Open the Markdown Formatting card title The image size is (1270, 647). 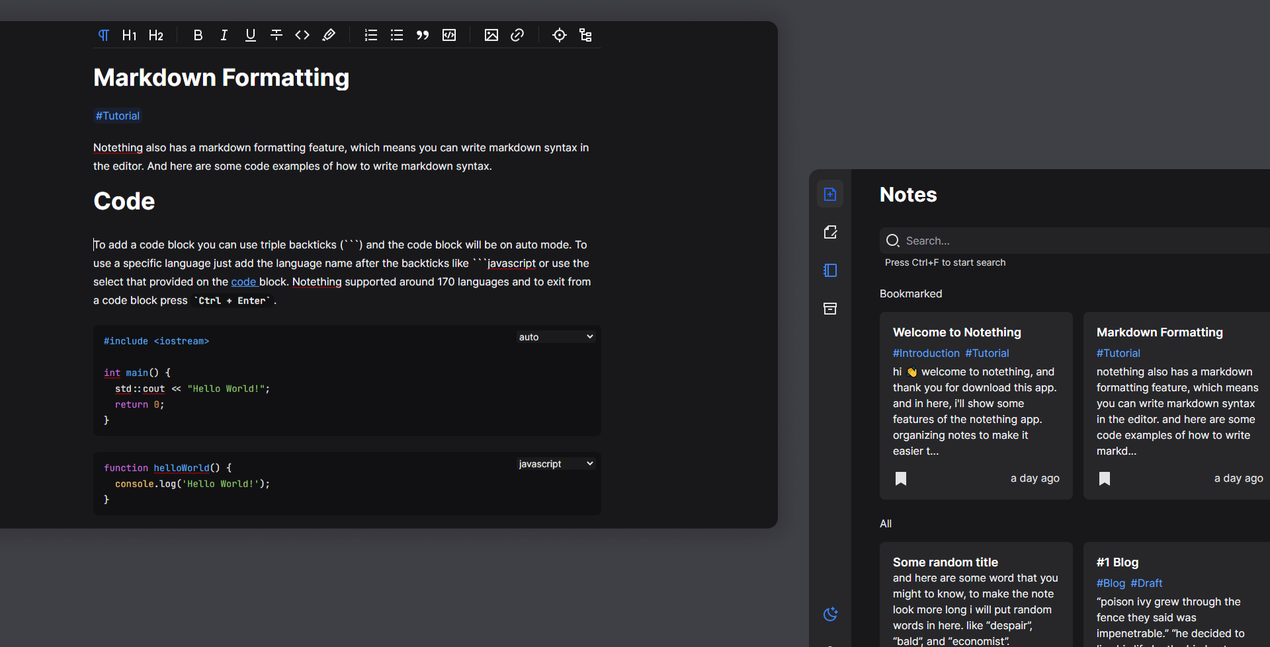(x=1160, y=332)
